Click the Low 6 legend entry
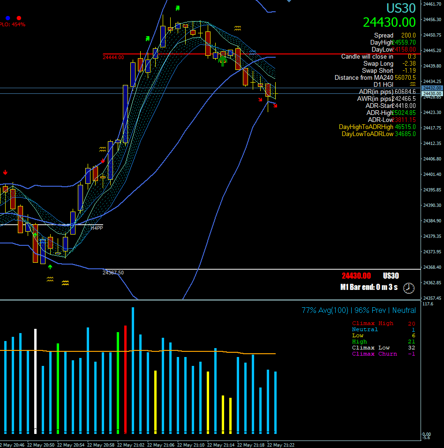Image resolution: width=444 pixels, height=448 pixels. [384, 335]
